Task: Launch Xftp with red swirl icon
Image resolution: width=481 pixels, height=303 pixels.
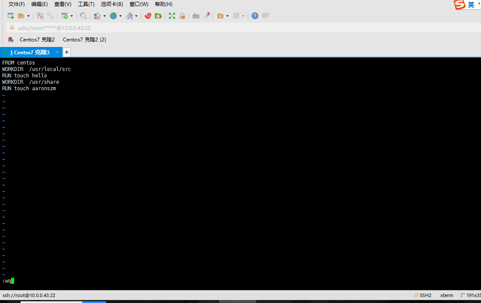Action: pos(148,16)
